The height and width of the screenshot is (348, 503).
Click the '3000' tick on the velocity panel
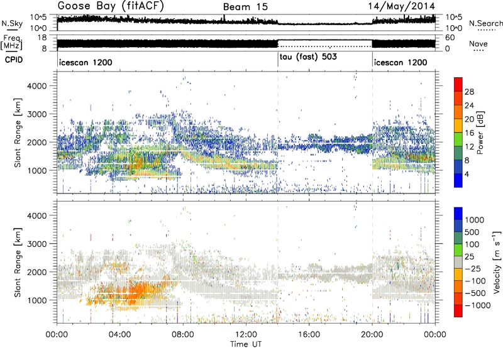[36, 244]
